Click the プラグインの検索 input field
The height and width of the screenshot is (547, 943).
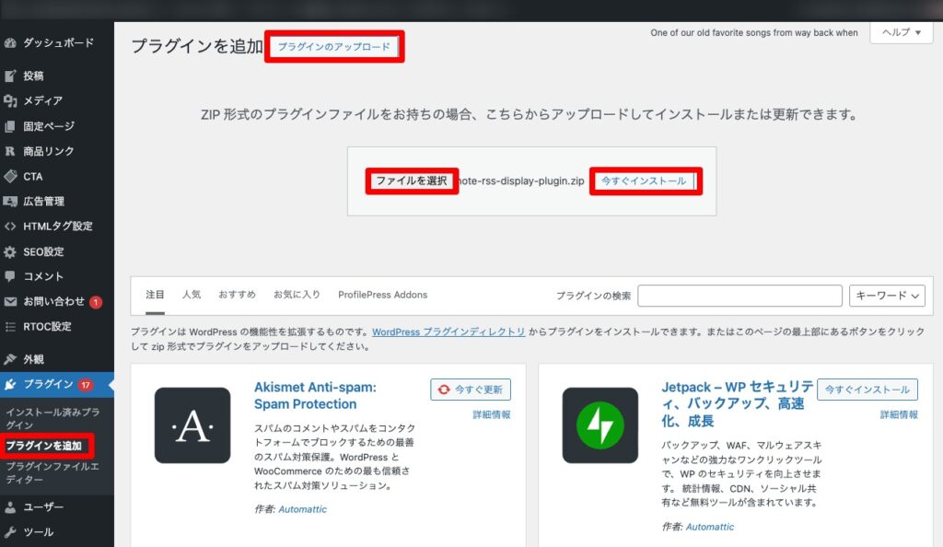pos(739,296)
